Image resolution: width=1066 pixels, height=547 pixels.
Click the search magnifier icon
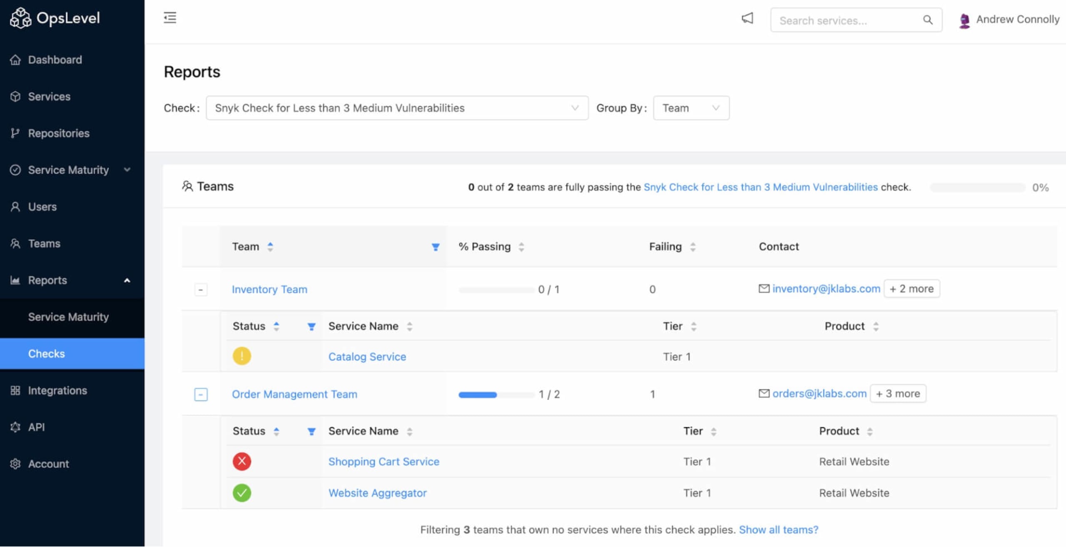928,20
